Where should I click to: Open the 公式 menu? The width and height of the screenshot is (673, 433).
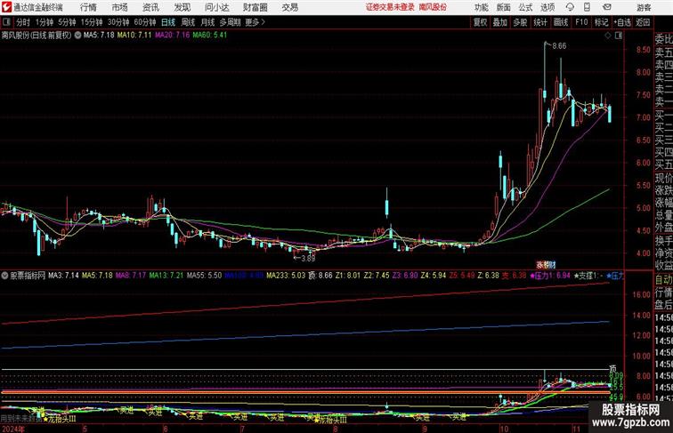click(x=525, y=7)
